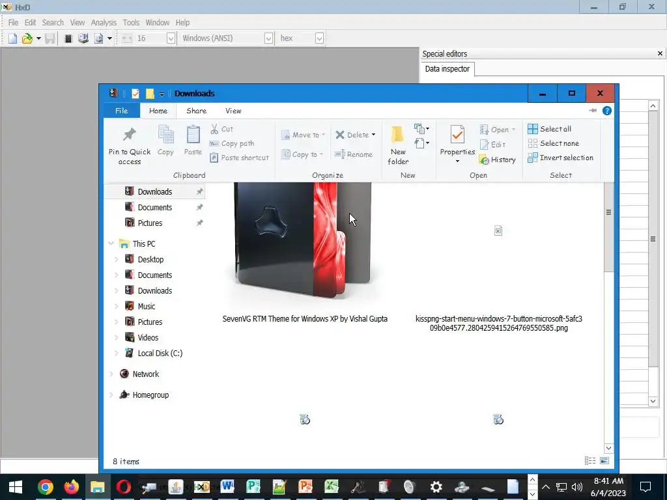Switch to large thumbnails view icon in status bar

[x=604, y=460]
